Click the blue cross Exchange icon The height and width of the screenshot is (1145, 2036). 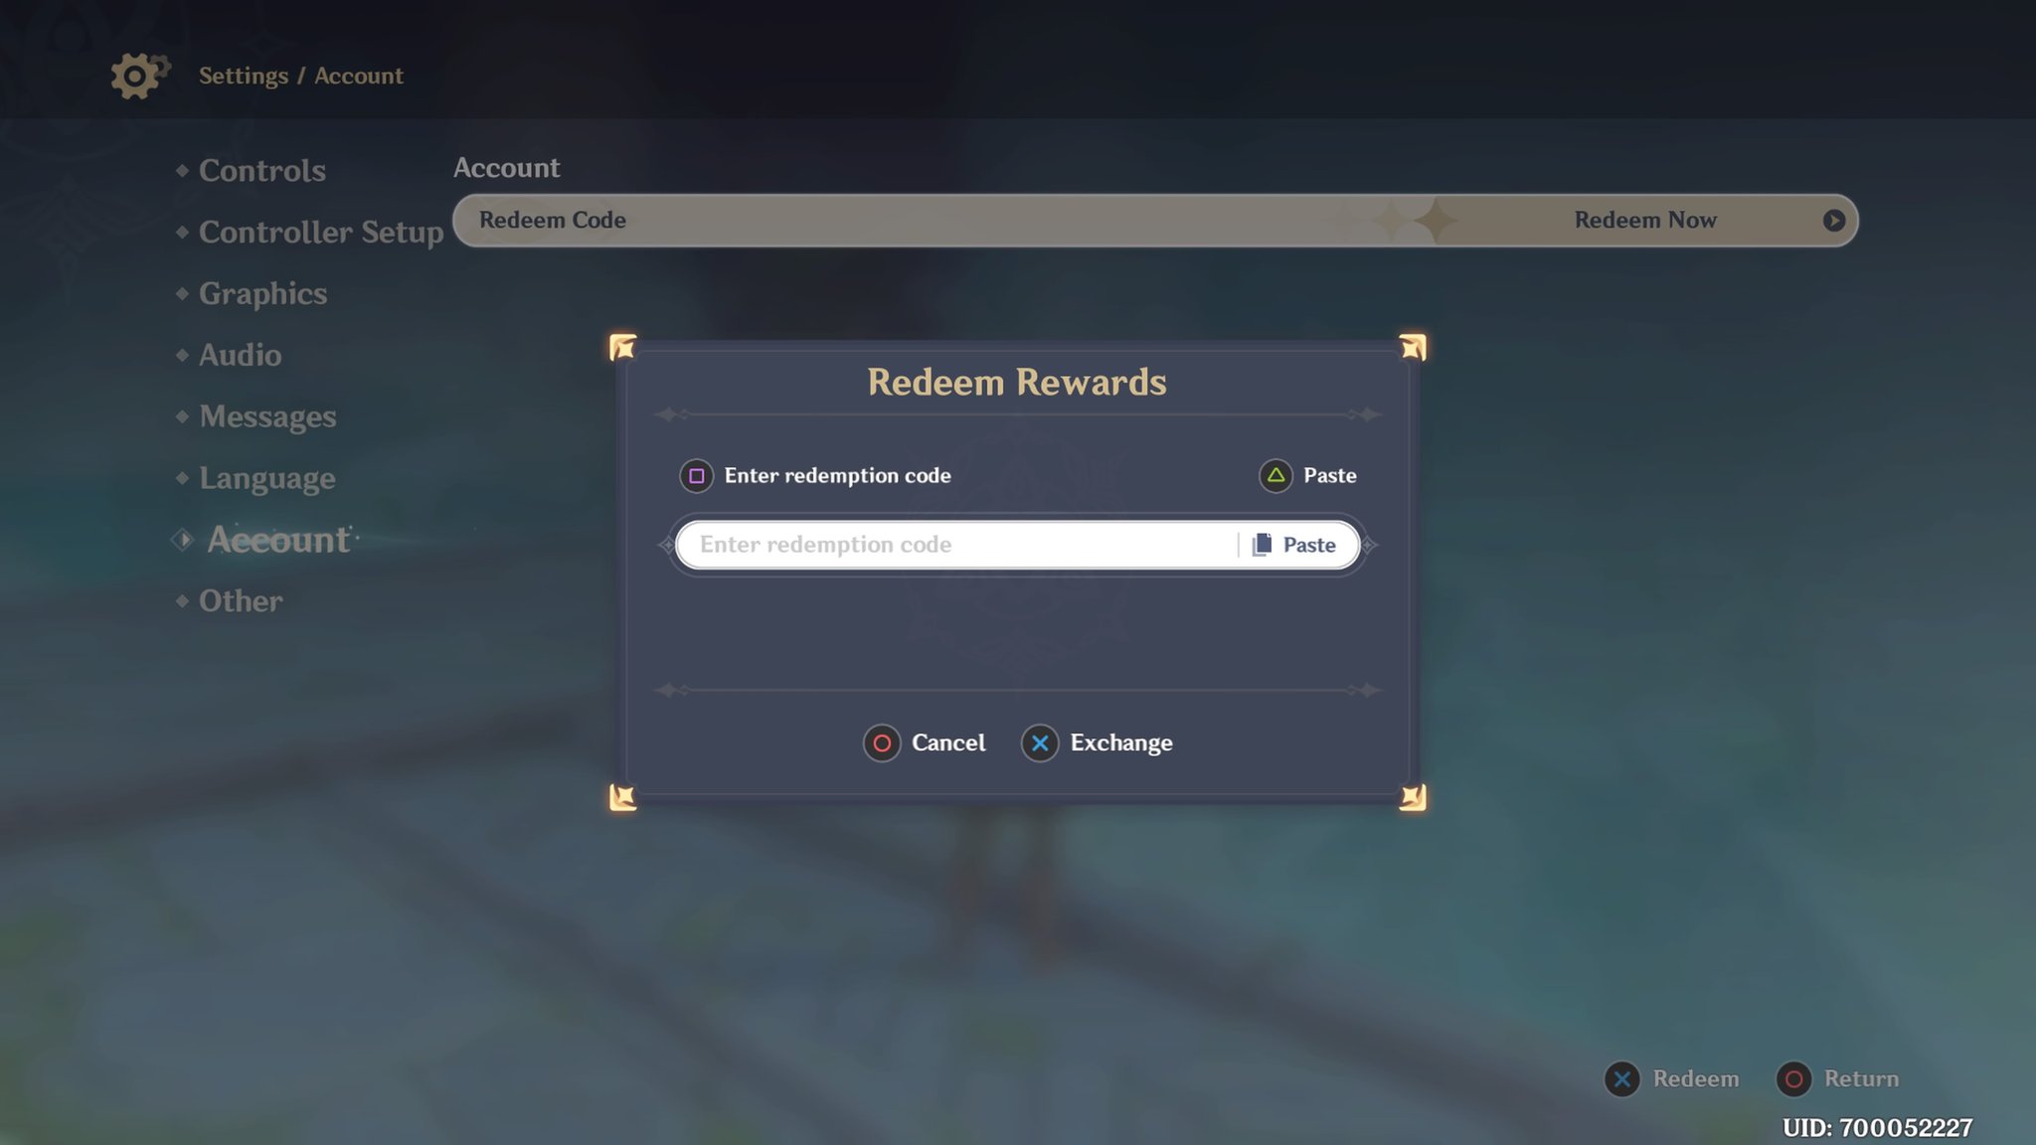(1040, 743)
